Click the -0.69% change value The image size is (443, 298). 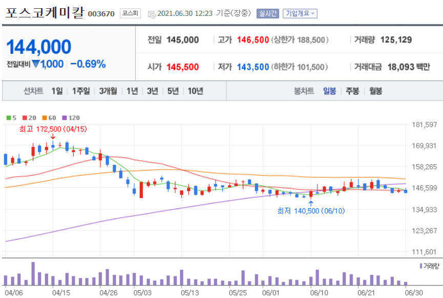tap(88, 64)
